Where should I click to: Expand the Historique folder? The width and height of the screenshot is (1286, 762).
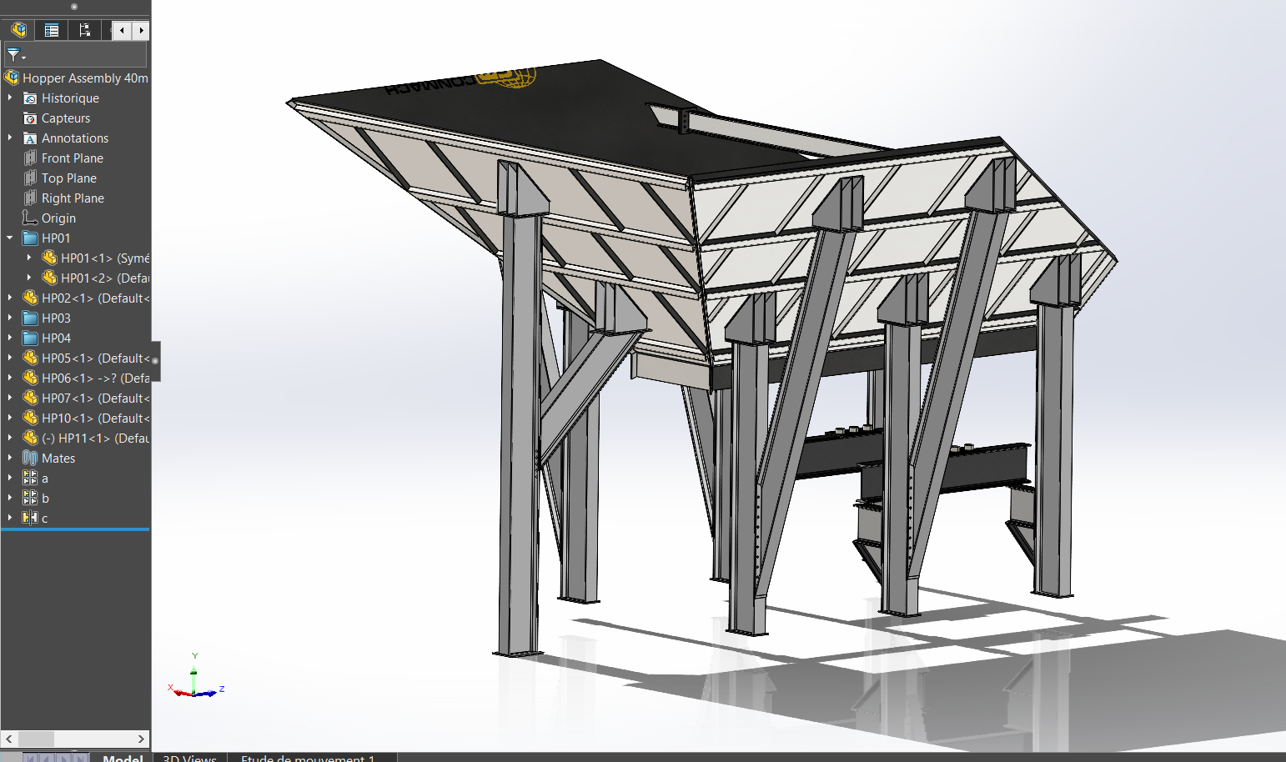click(x=10, y=98)
